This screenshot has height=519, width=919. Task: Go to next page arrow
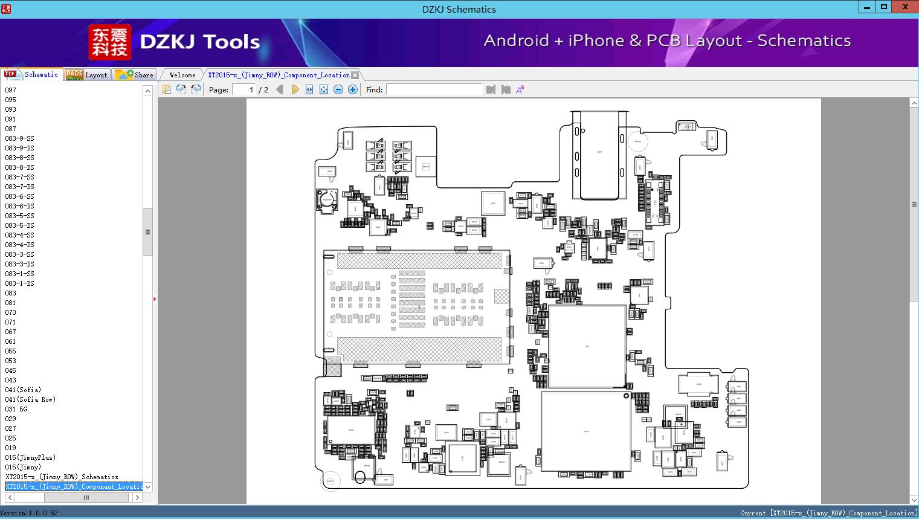(x=295, y=89)
